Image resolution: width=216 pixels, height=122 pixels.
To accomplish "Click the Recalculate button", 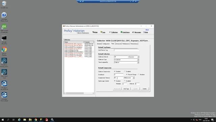I will pyautogui.click(x=117, y=89).
